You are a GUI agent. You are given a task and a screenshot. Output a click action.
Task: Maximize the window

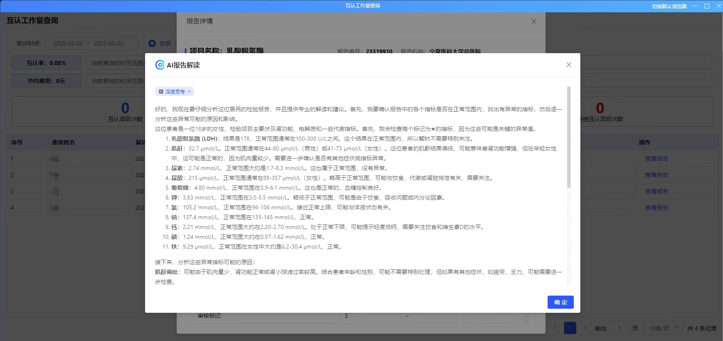(x=707, y=6)
